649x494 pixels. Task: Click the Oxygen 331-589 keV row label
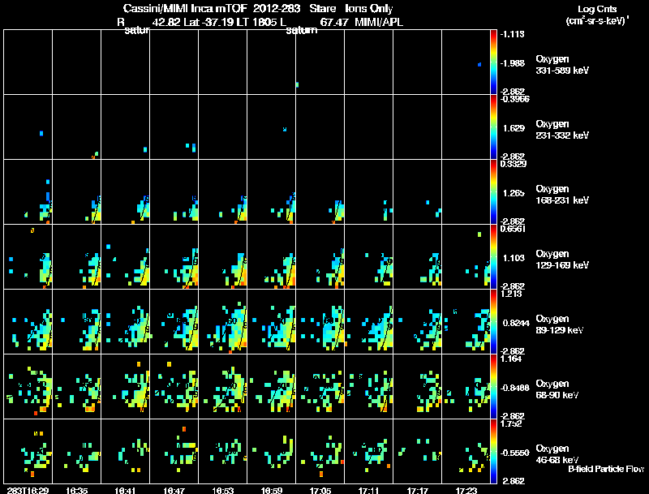[562, 65]
